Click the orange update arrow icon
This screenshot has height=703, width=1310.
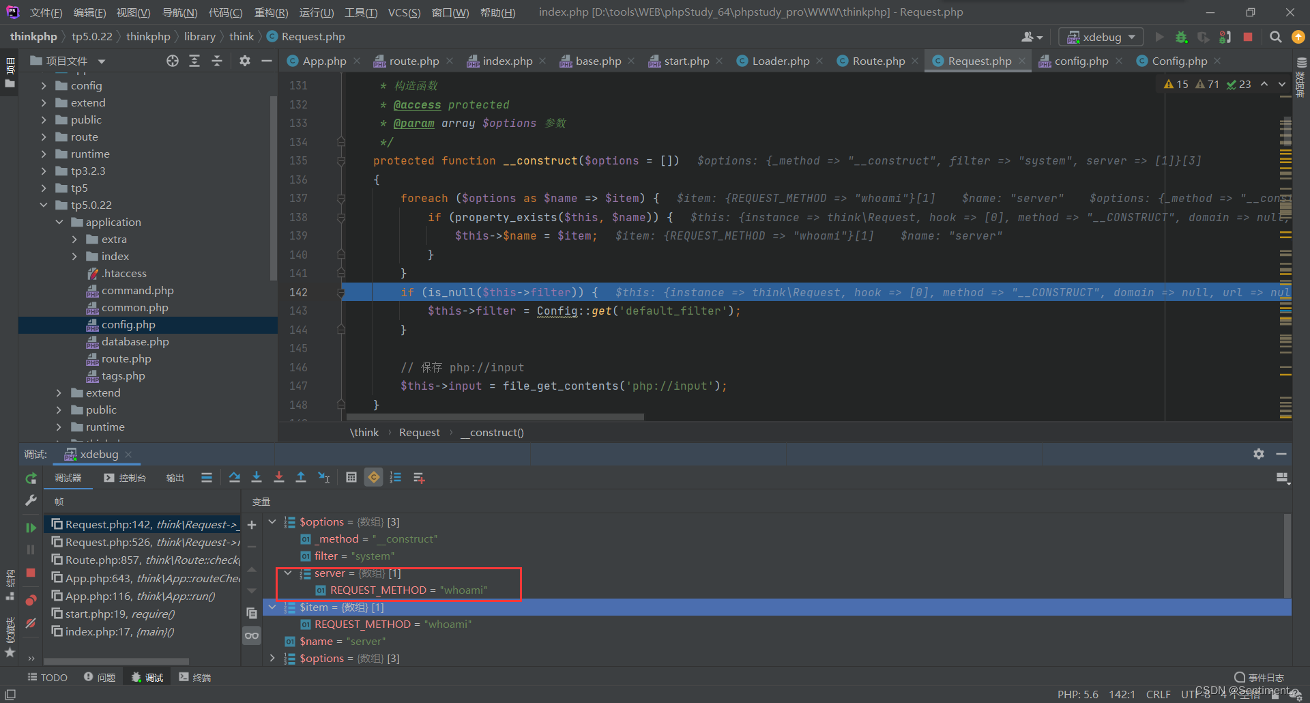tap(1298, 37)
